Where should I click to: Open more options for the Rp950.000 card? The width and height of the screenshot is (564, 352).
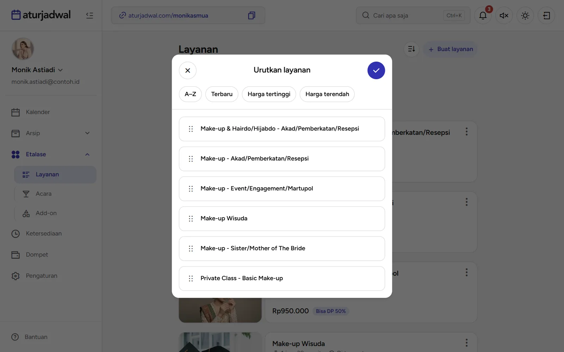click(x=466, y=272)
